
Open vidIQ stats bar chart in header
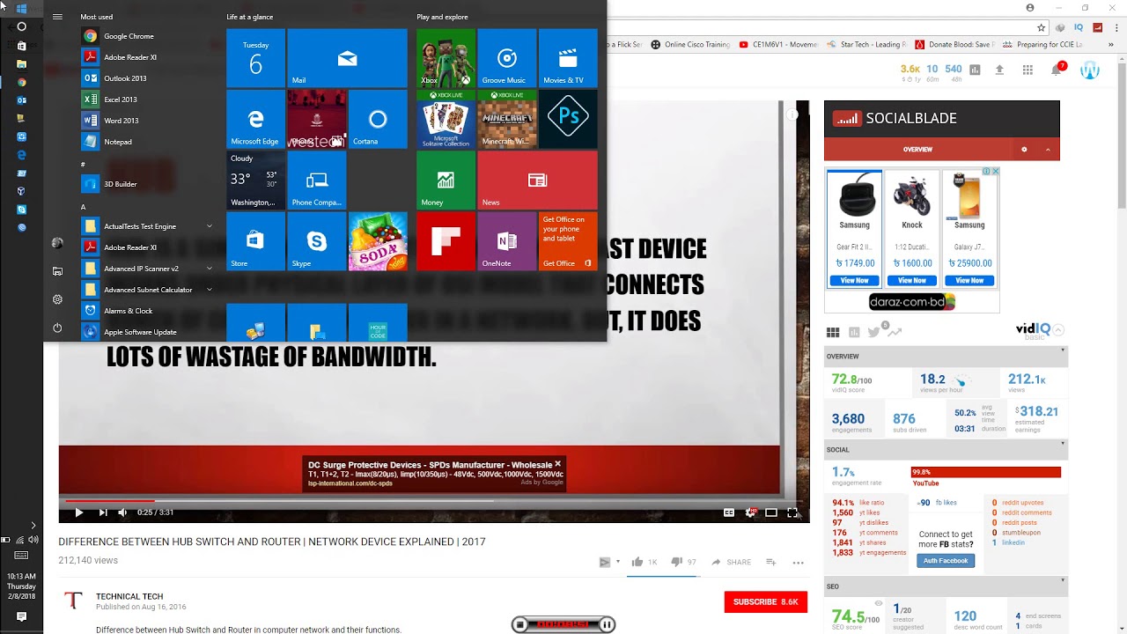[976, 70]
